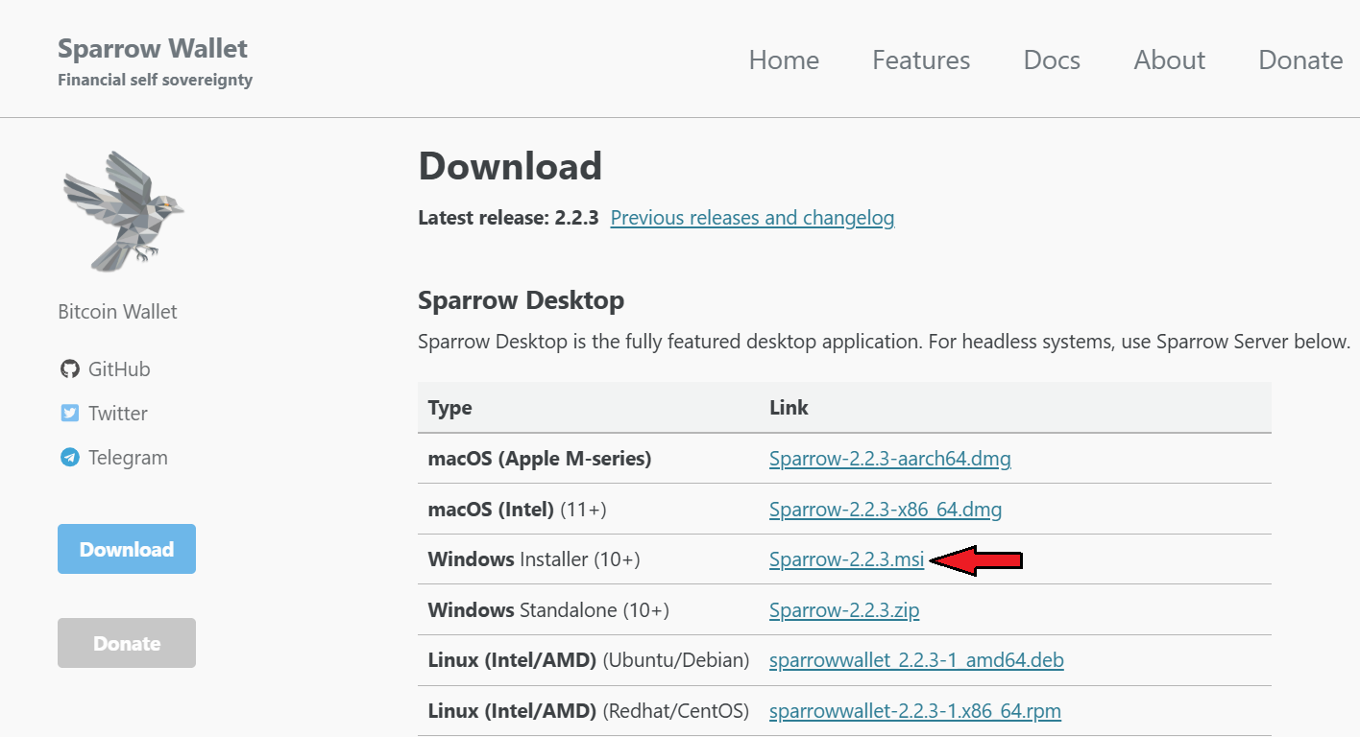Screen dimensions: 1360x737
Task: Open the Home nav item
Action: [784, 59]
